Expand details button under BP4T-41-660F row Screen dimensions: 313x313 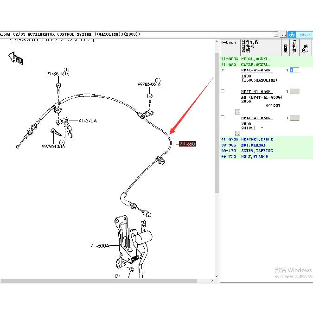coord(237,112)
